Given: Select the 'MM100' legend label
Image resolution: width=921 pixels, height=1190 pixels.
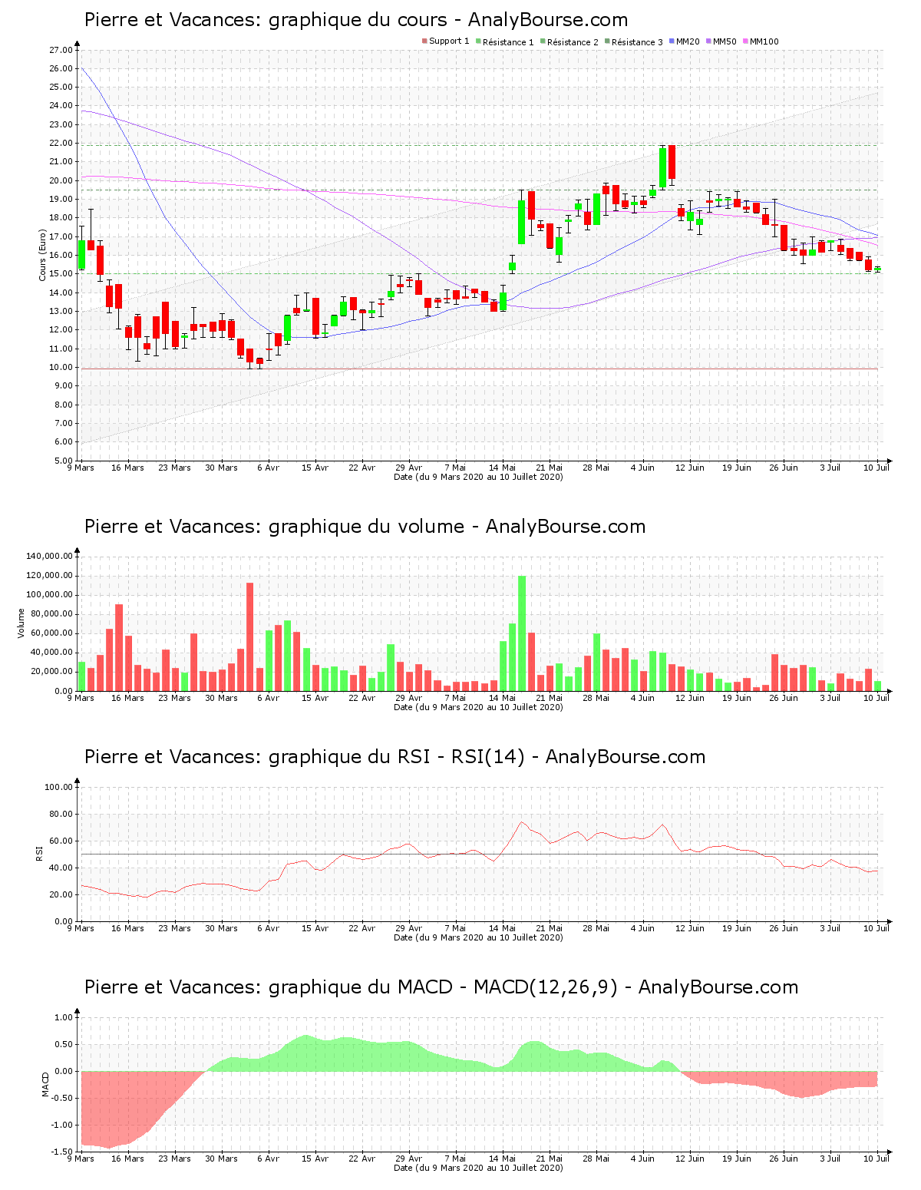Looking at the screenshot, I should click(x=764, y=41).
